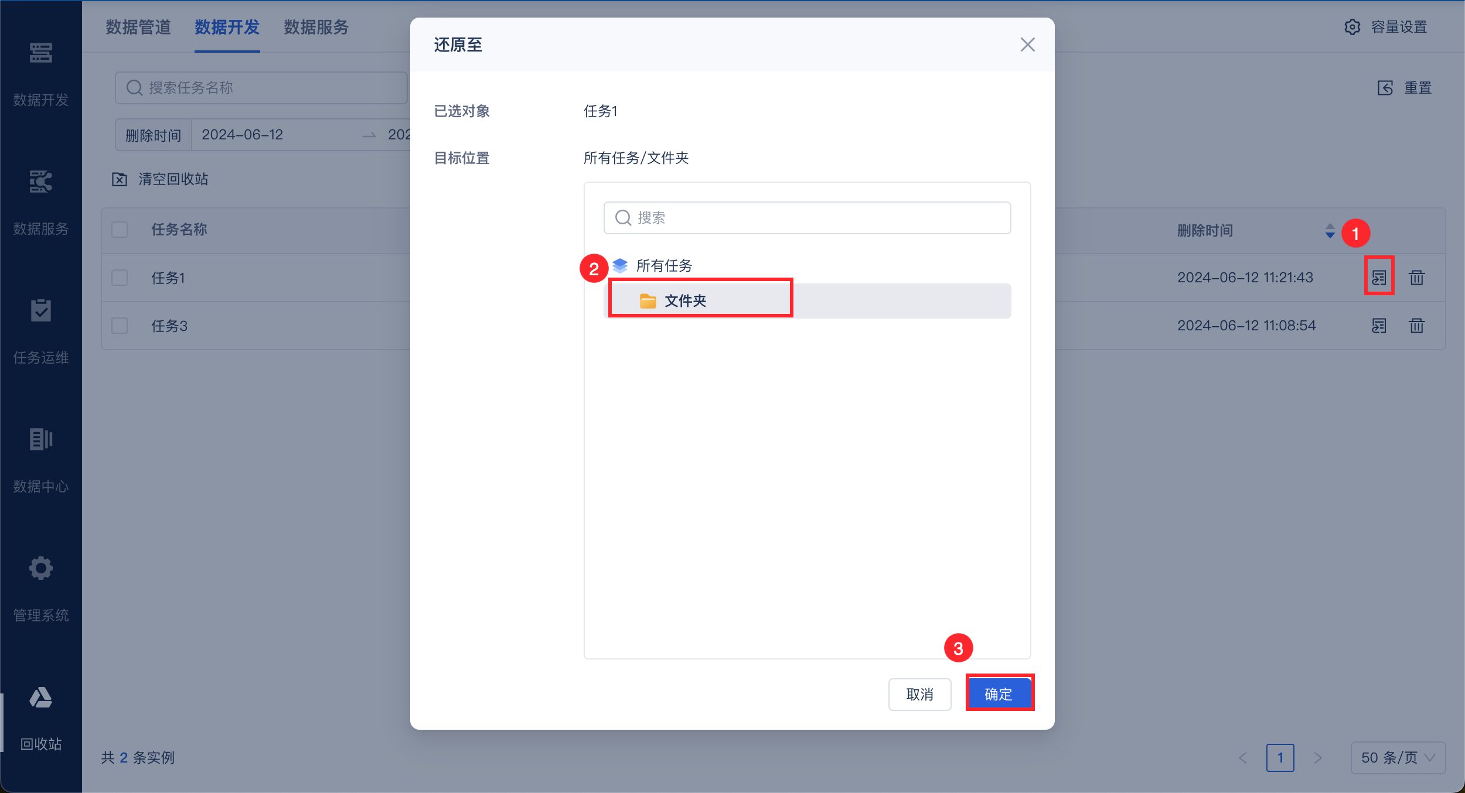
Task: Click 容量设置 gear icon
Action: pyautogui.click(x=1352, y=27)
